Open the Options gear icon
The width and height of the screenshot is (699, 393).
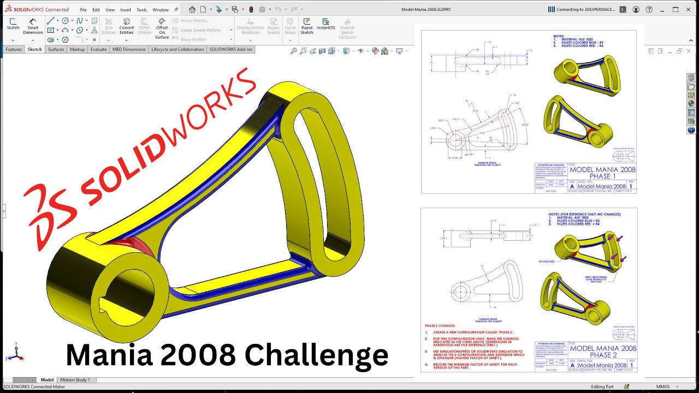pos(262,9)
